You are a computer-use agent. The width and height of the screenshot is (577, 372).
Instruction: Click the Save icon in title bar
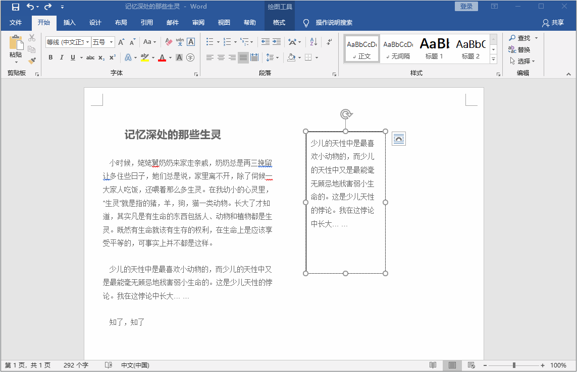[x=15, y=7]
